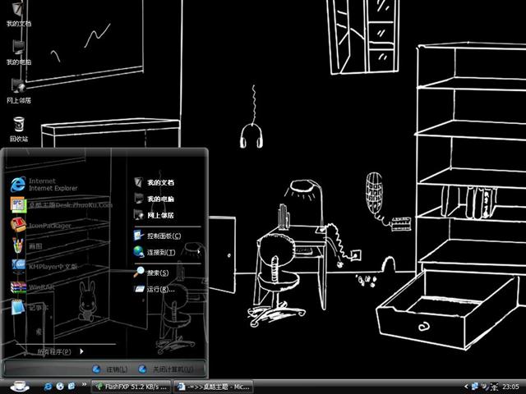Screen dimensions: 526x394
Task: Click the coffee cup Start button
Action: pos(20,386)
